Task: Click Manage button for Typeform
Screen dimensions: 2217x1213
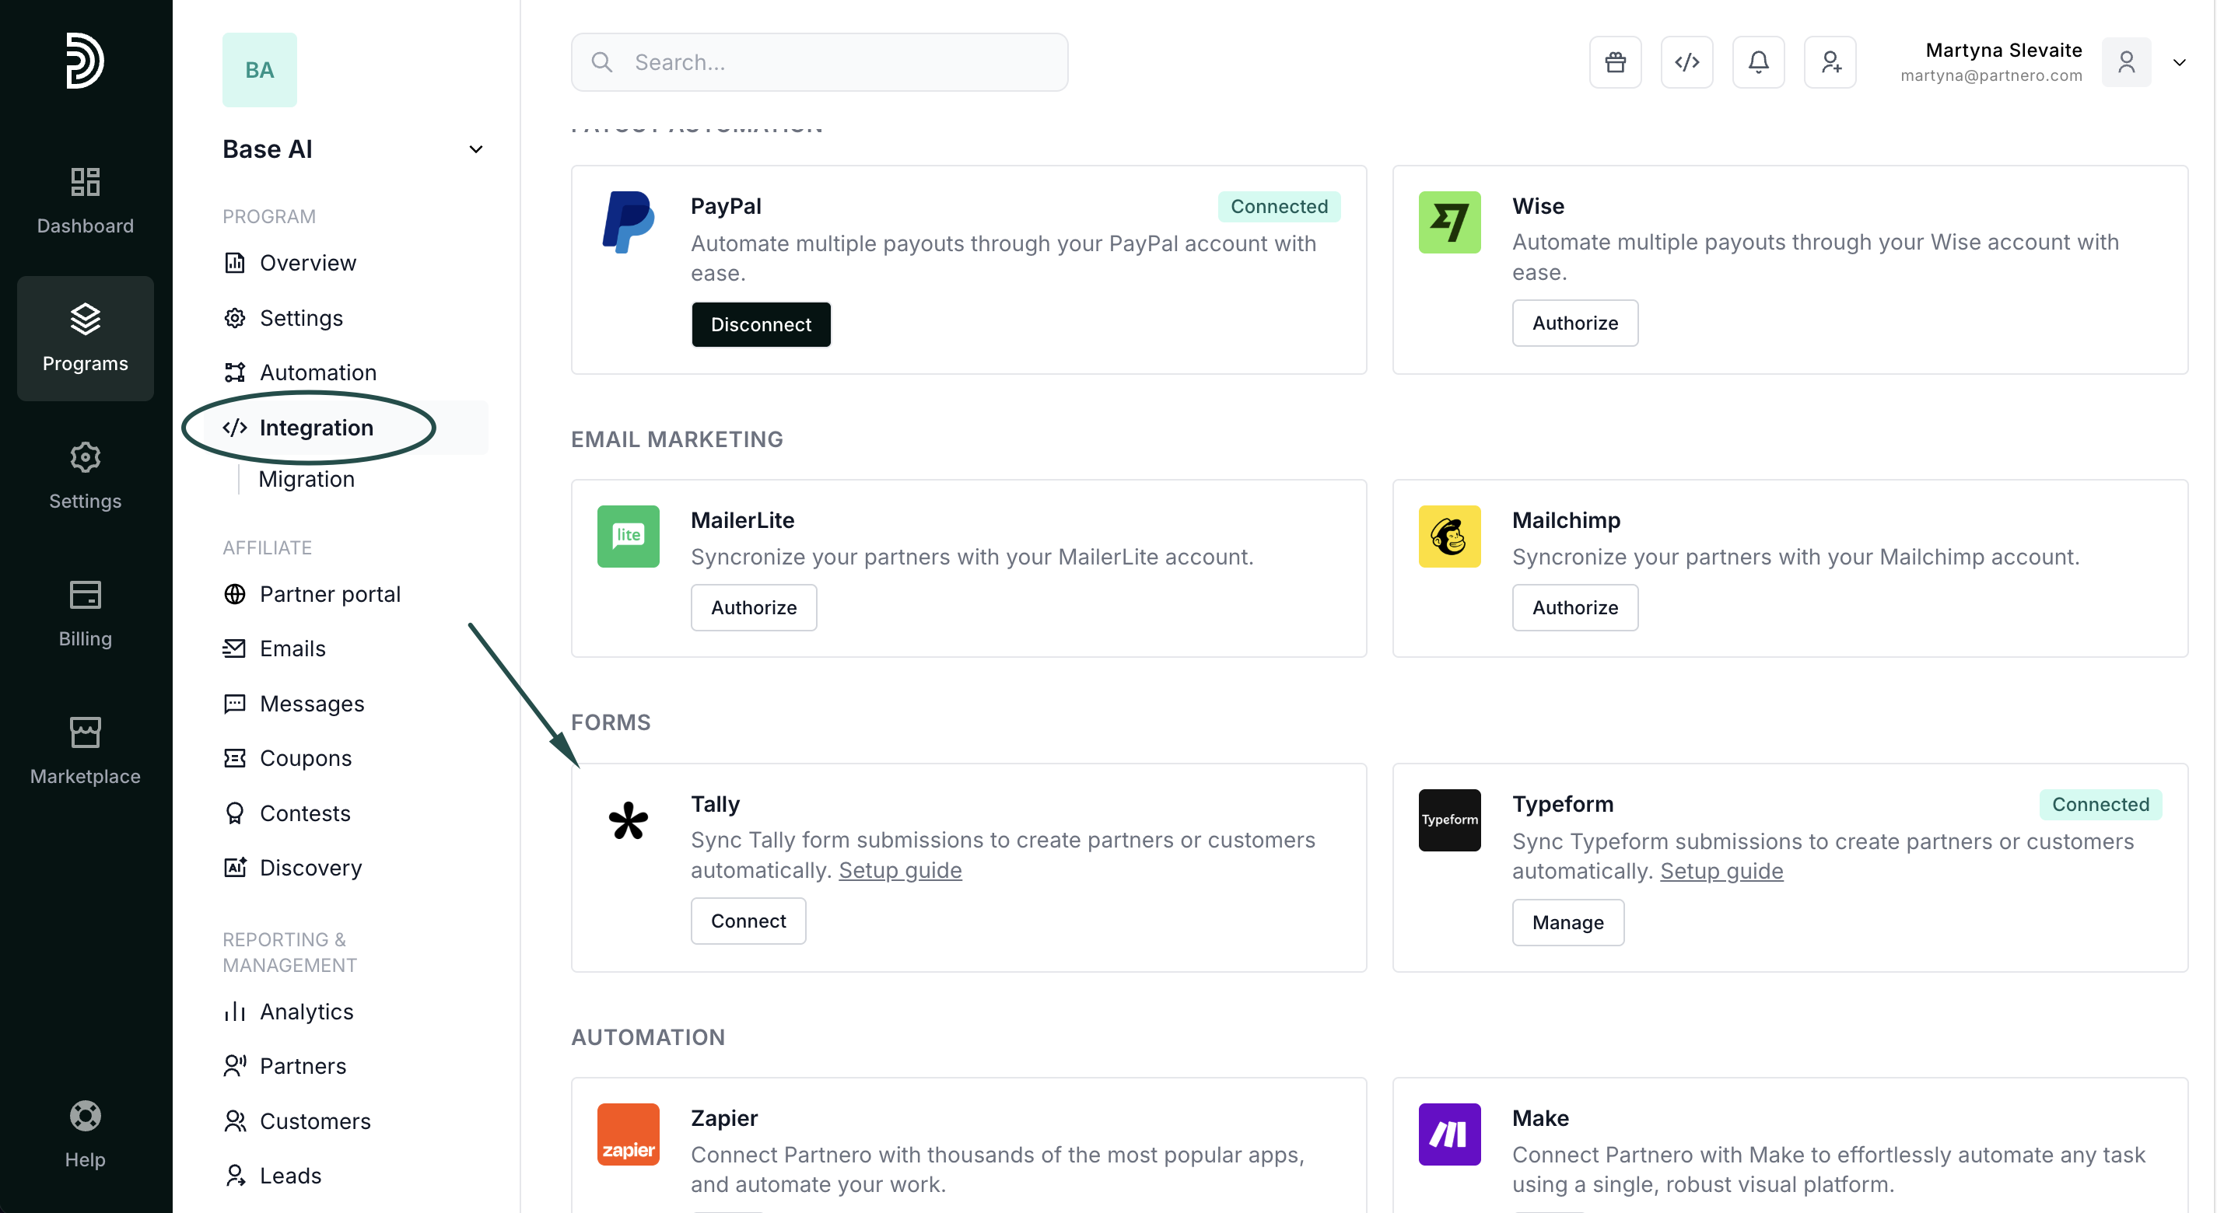Action: (x=1567, y=922)
